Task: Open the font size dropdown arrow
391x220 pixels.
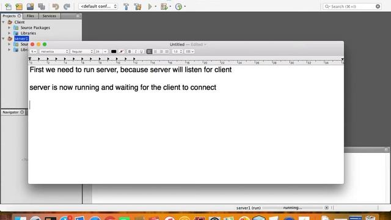Action: coord(105,51)
